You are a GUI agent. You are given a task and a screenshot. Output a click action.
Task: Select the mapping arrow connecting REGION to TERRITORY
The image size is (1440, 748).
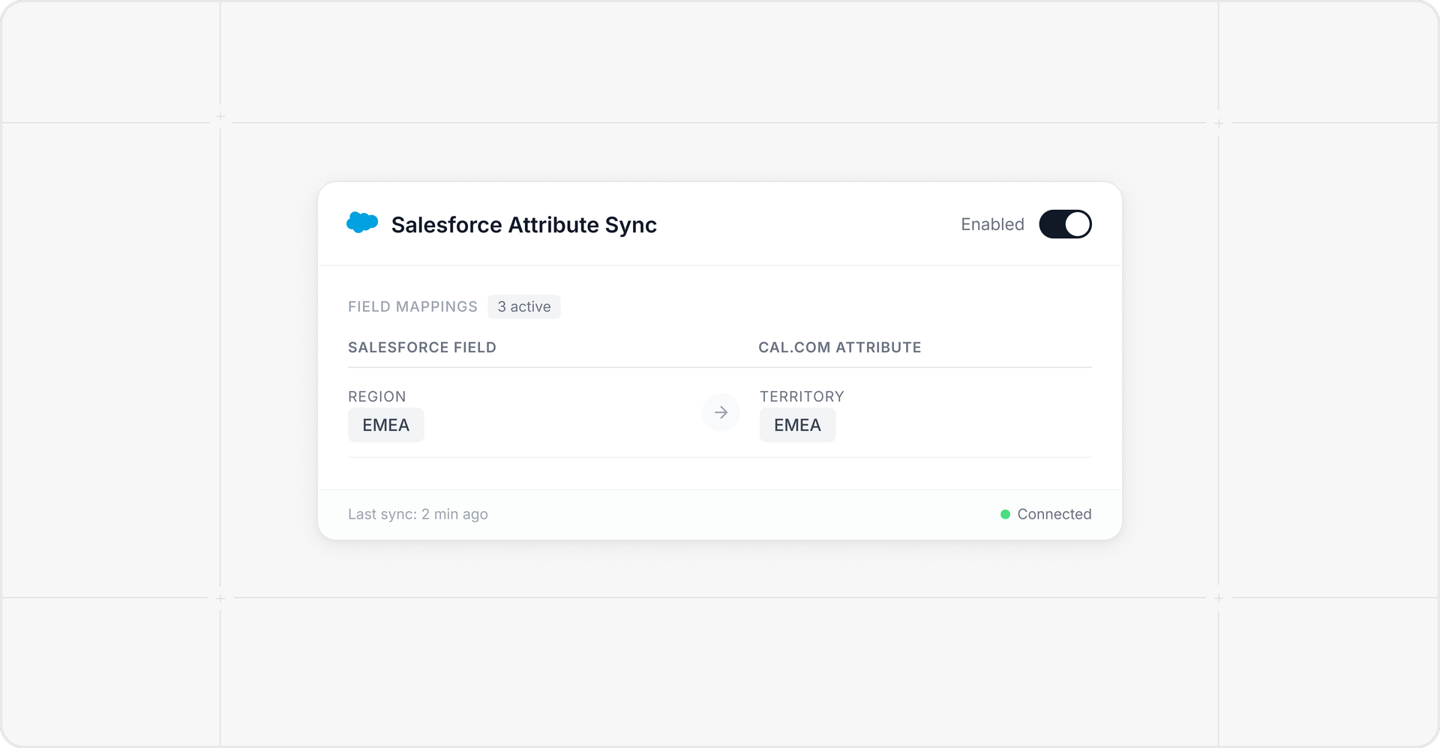click(721, 412)
